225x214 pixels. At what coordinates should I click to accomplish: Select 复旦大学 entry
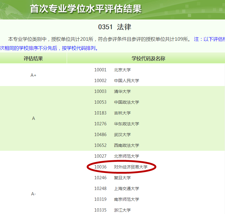122,178
